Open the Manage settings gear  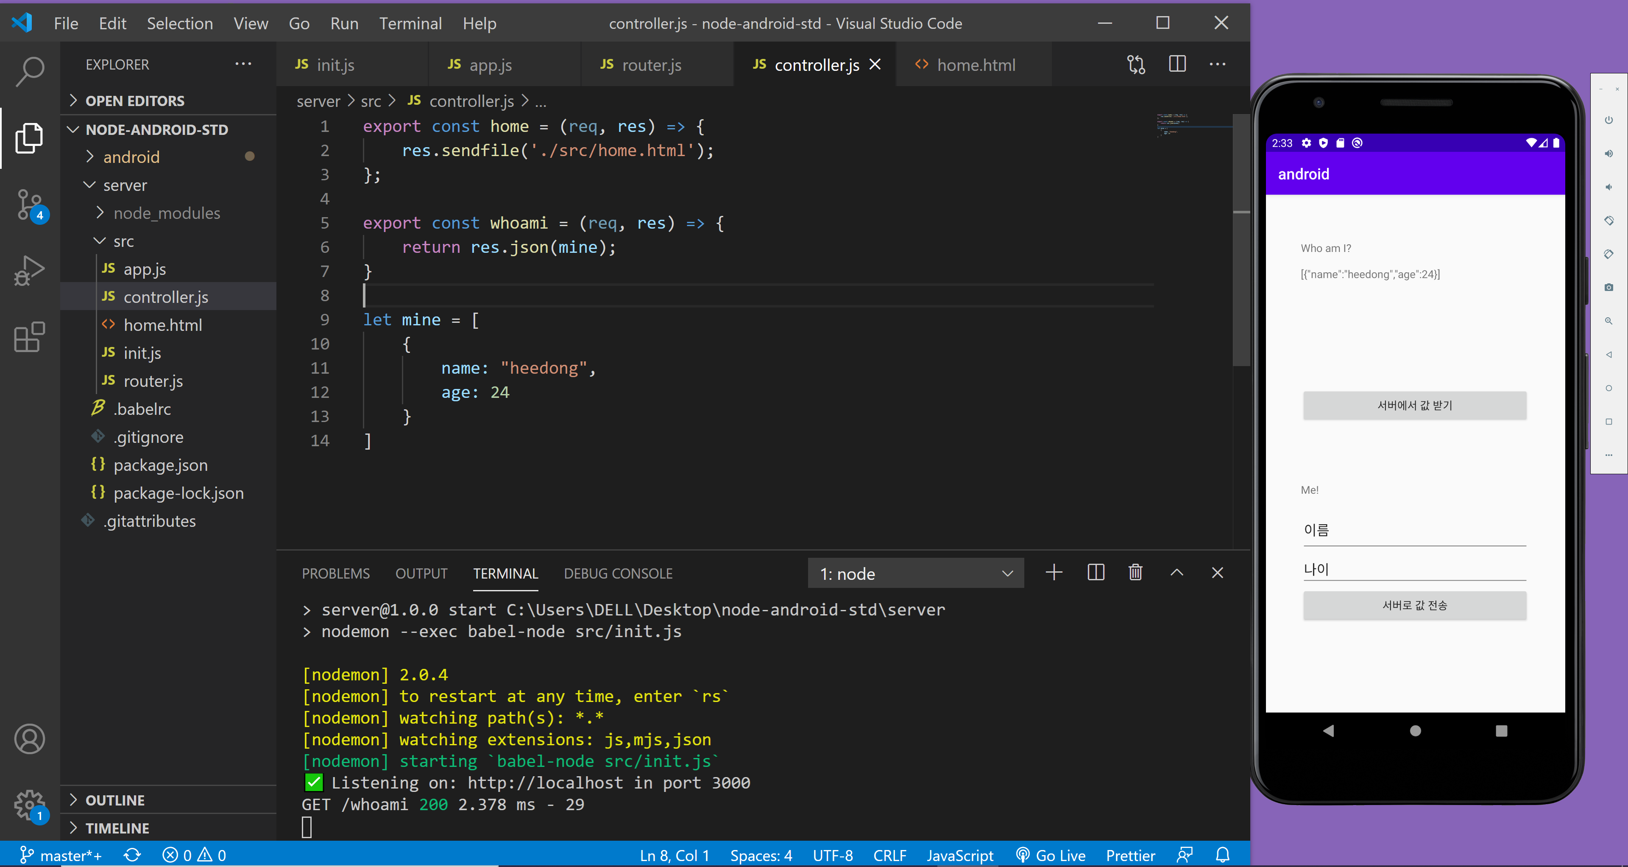point(30,804)
